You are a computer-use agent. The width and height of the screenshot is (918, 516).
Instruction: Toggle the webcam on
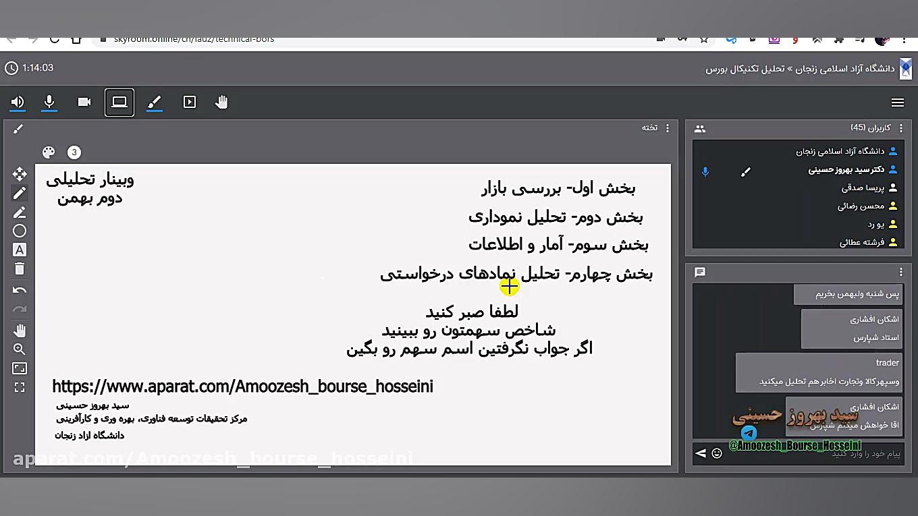[x=84, y=102]
